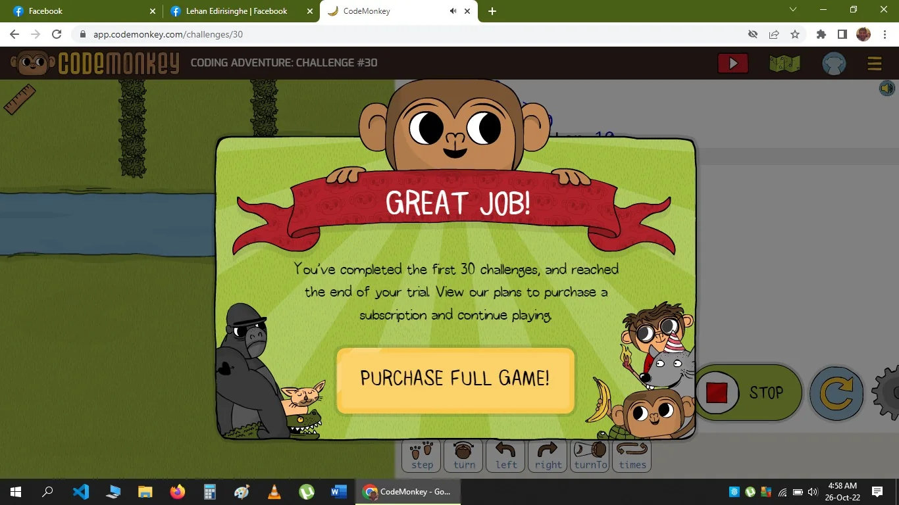899x505 pixels.
Task: Open Windows taskbar search
Action: tap(47, 491)
